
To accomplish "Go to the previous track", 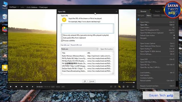I will (x=22, y=87).
